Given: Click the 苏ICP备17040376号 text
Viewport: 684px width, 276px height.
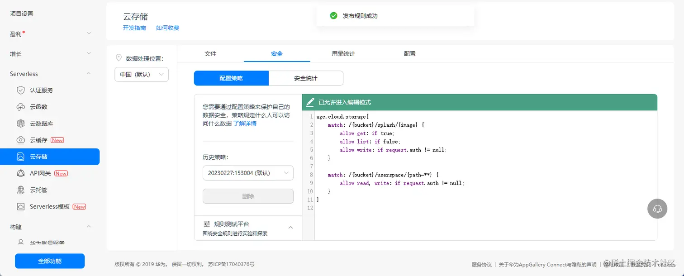Looking at the screenshot, I should [x=231, y=264].
